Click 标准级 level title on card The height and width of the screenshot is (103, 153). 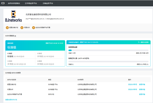(12, 47)
